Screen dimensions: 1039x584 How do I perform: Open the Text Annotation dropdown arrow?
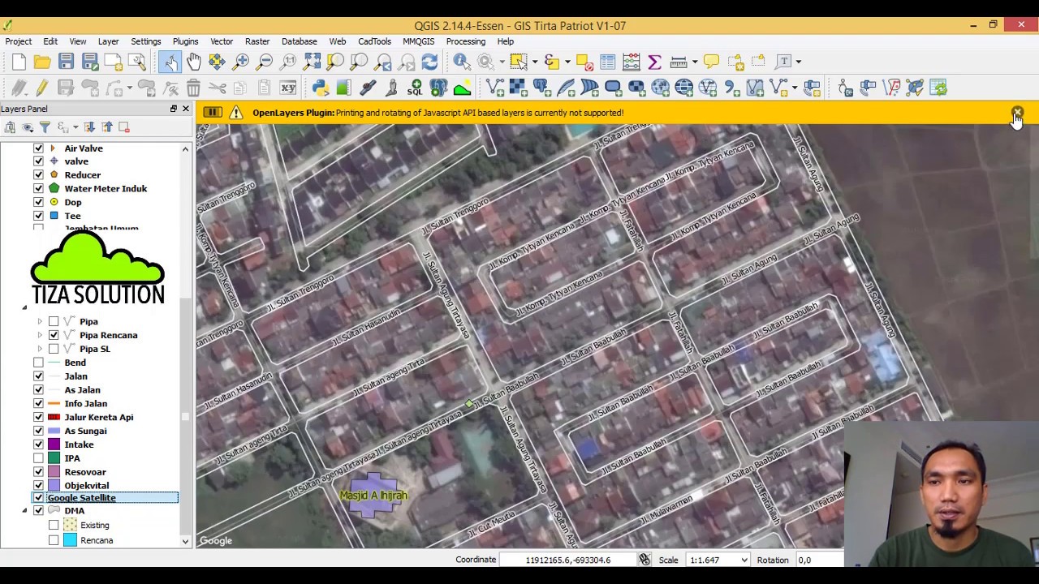[799, 62]
